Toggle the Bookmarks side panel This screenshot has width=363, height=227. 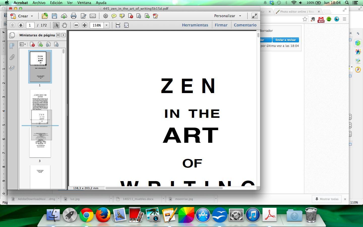click(x=12, y=46)
